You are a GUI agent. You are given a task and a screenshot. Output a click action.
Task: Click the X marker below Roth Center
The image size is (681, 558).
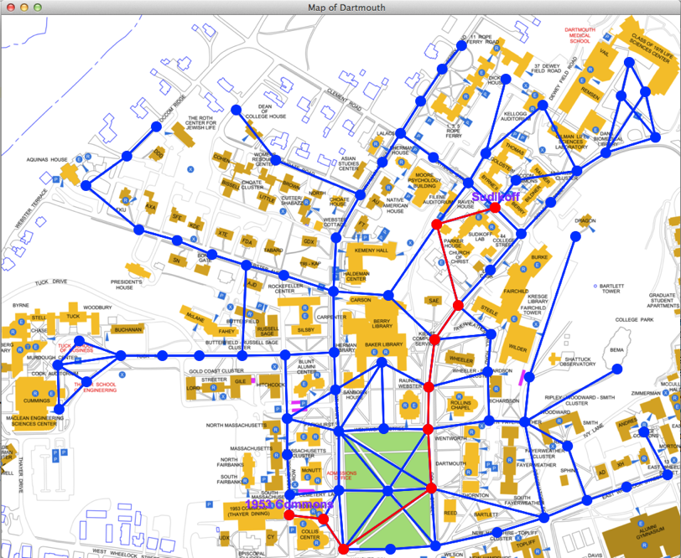point(190,169)
